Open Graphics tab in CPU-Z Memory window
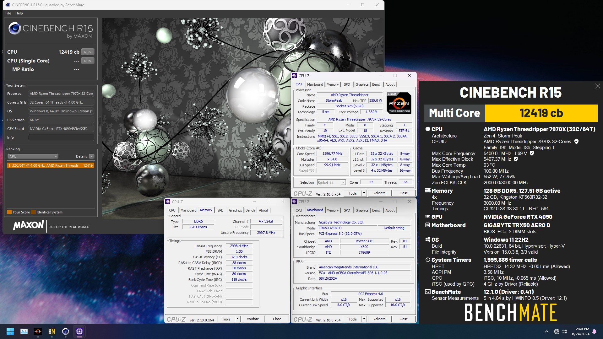603x339 pixels. pos(235,210)
